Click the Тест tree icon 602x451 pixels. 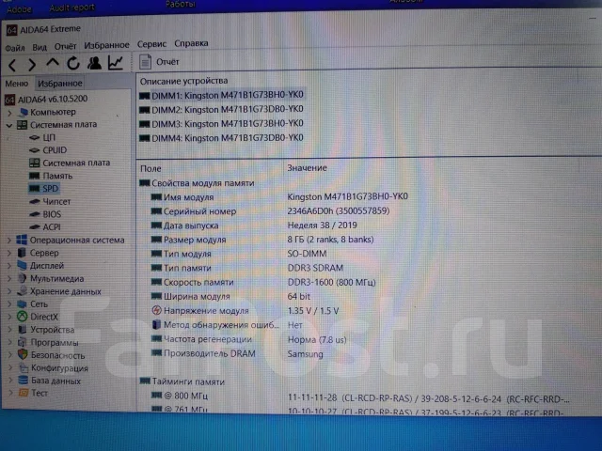24,393
